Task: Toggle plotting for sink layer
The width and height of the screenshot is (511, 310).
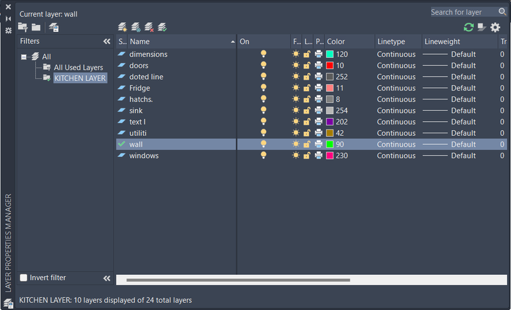Action: 318,110
